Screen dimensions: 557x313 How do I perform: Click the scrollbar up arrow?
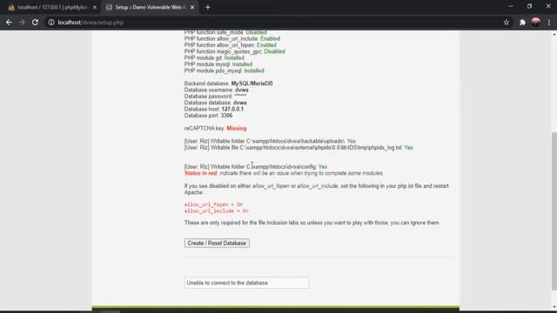tap(554, 34)
